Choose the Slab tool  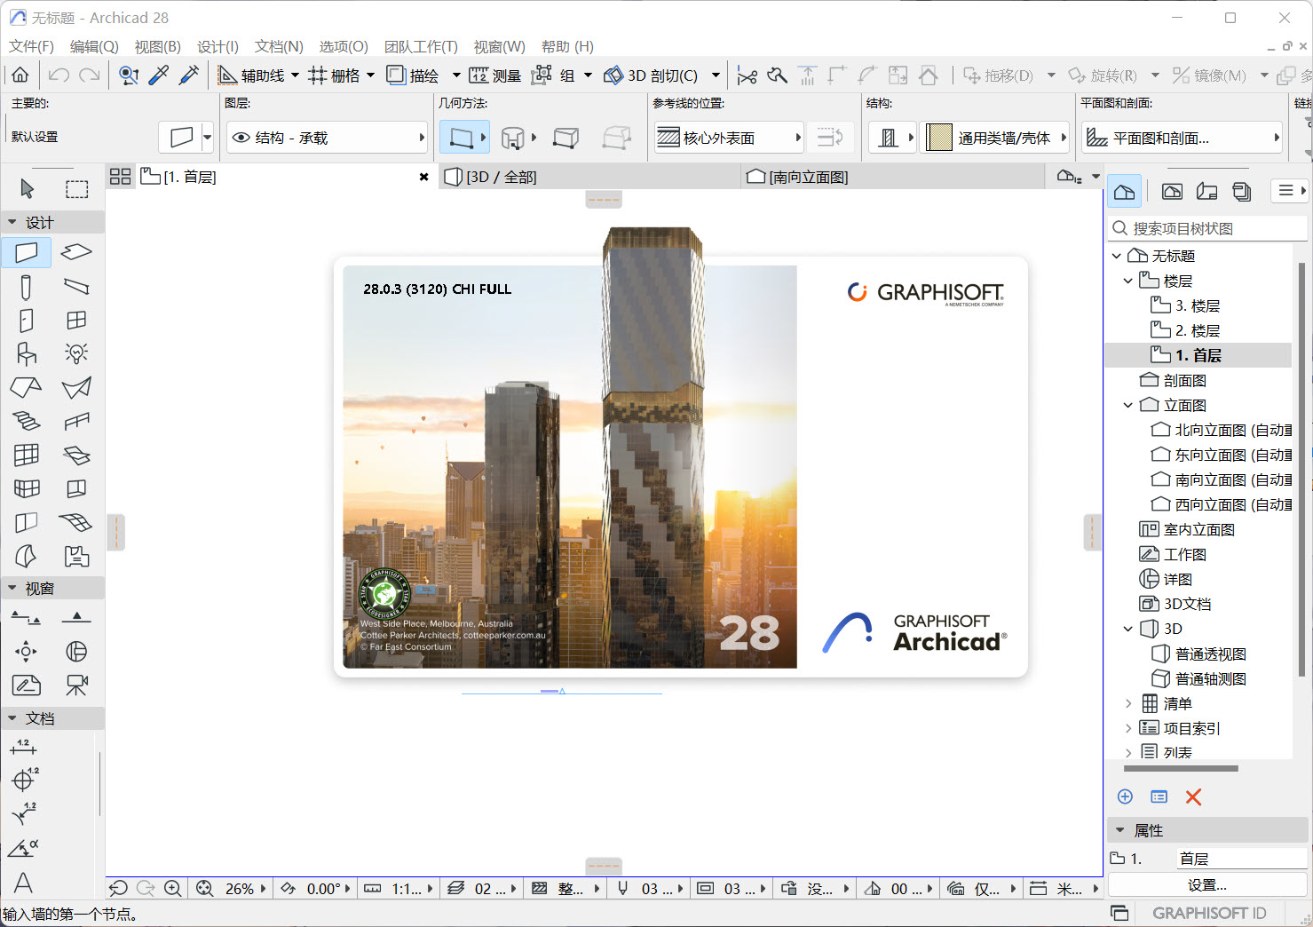click(x=77, y=252)
